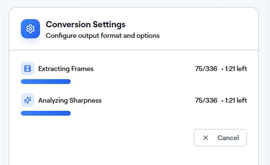Click the word Cancel in the button
270x165 pixels.
click(x=228, y=138)
